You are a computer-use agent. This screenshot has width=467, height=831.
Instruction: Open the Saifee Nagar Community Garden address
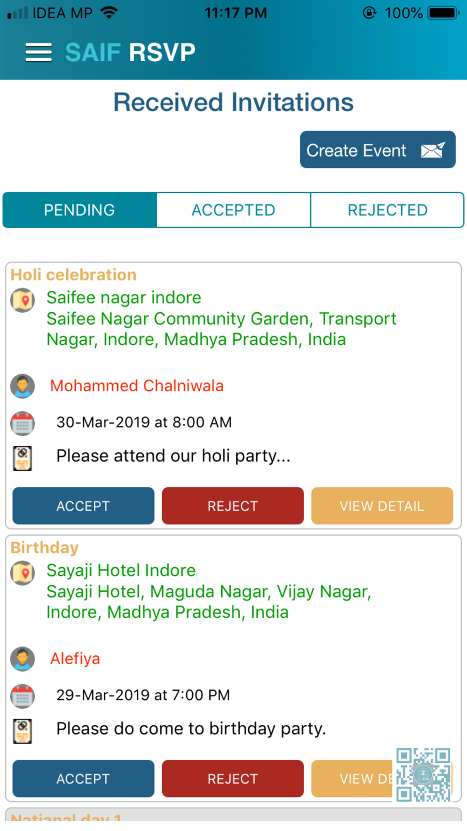pyautogui.click(x=221, y=329)
